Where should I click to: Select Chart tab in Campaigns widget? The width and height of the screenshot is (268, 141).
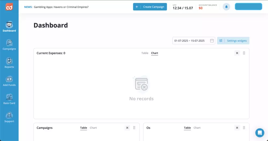tap(93, 128)
